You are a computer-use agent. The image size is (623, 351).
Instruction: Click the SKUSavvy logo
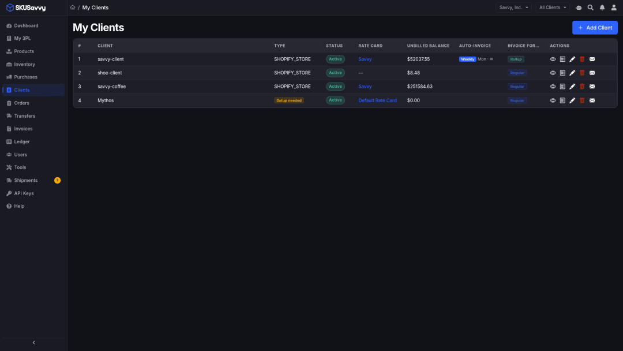point(26,8)
